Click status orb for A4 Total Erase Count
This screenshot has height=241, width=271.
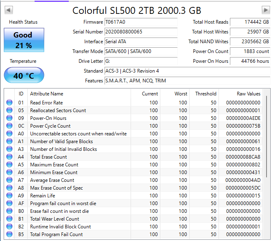coord(9,157)
